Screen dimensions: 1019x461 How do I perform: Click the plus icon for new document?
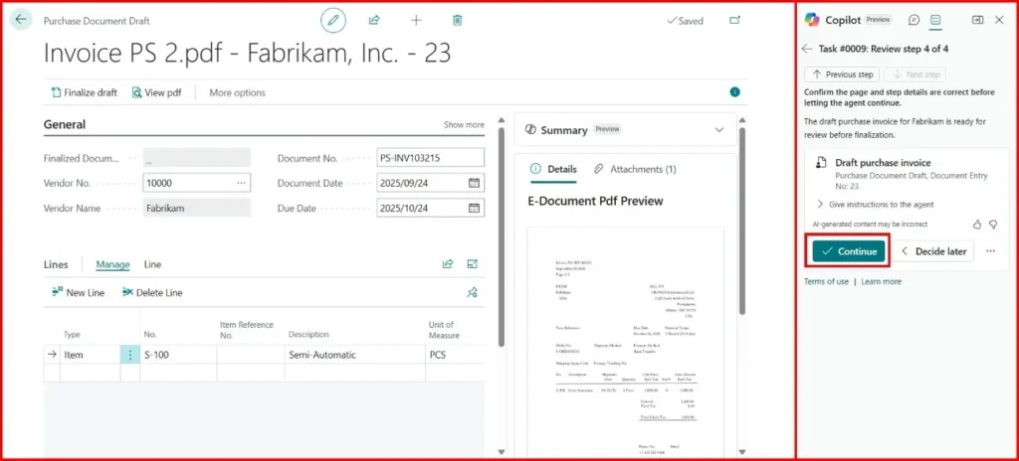[416, 20]
